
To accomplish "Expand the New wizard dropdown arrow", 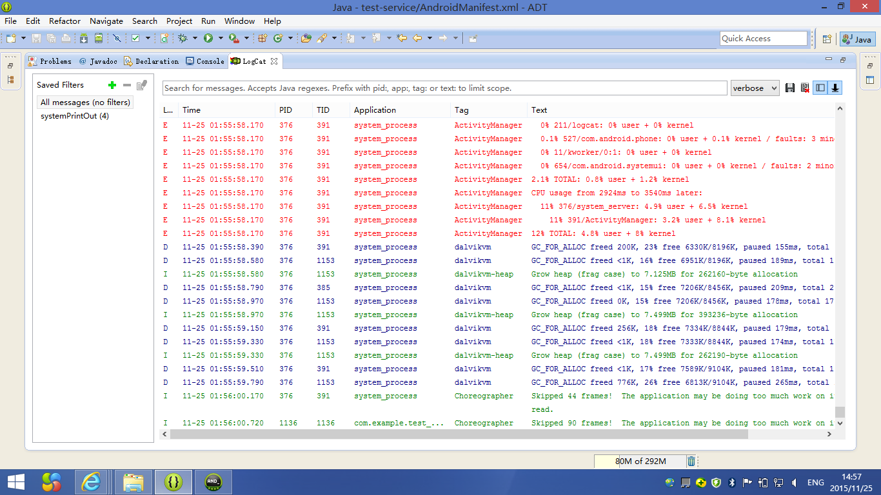I will tap(23, 39).
